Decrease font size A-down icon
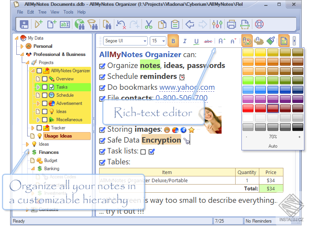 (233, 41)
